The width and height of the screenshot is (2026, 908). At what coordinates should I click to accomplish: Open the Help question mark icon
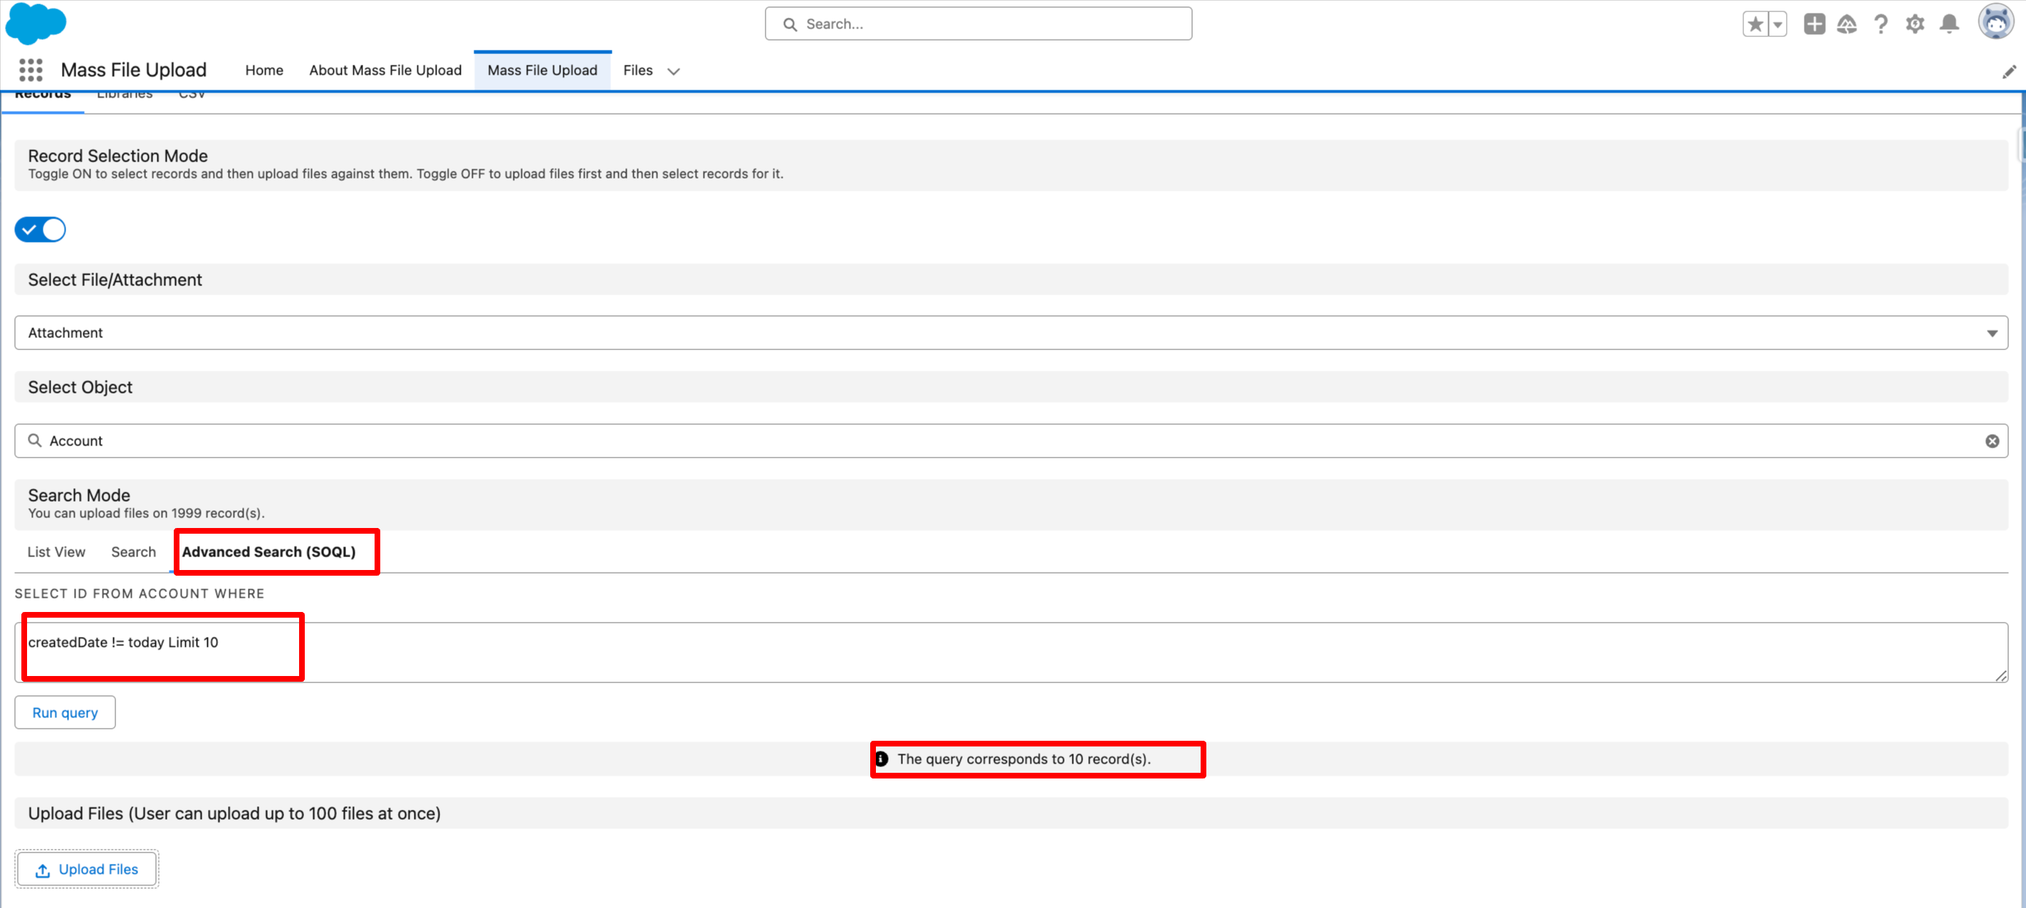(1881, 23)
